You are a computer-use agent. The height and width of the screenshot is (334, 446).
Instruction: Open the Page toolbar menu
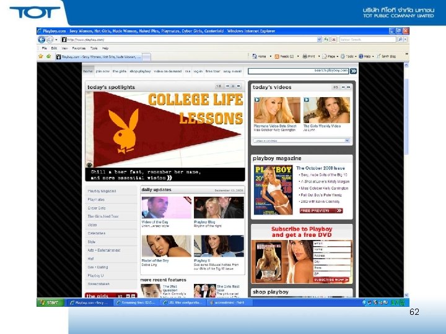330,56
